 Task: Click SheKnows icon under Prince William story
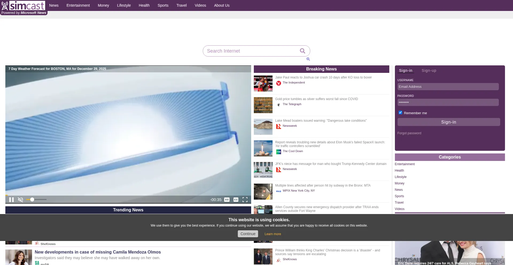coord(279,260)
